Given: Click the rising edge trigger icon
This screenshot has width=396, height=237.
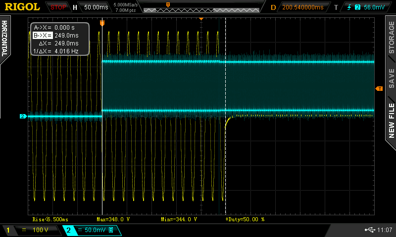Looking at the screenshot, I should coord(349,7).
